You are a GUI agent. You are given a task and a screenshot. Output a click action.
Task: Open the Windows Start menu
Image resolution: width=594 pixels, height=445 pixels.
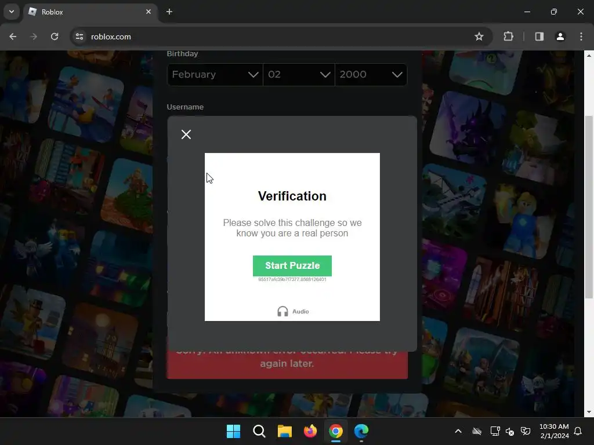[x=233, y=431]
